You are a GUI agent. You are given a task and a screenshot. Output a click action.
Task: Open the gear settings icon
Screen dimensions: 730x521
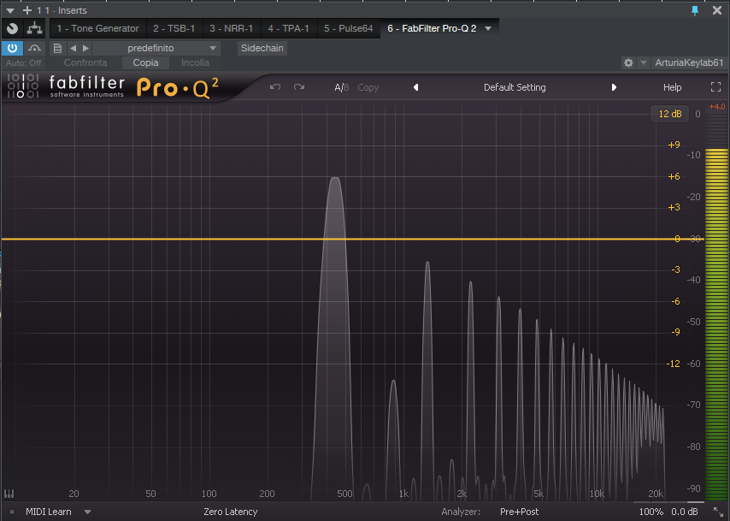(x=628, y=62)
